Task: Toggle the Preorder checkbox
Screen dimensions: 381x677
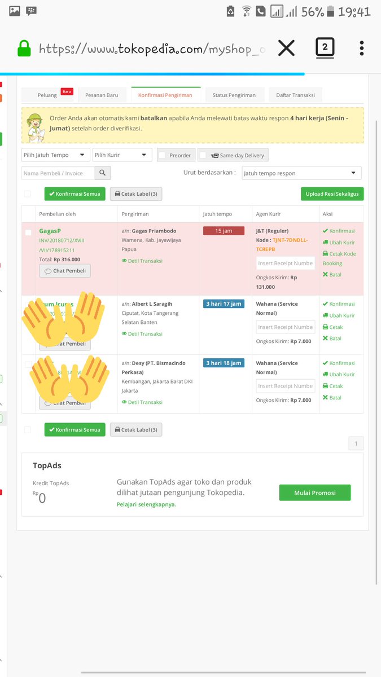Action: coord(163,155)
